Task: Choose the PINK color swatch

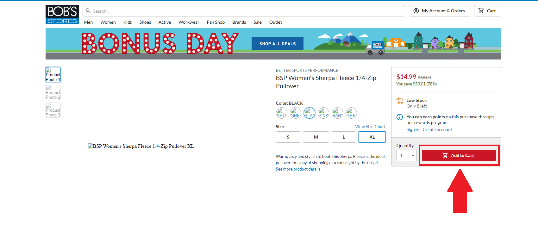Action: tap(323, 113)
